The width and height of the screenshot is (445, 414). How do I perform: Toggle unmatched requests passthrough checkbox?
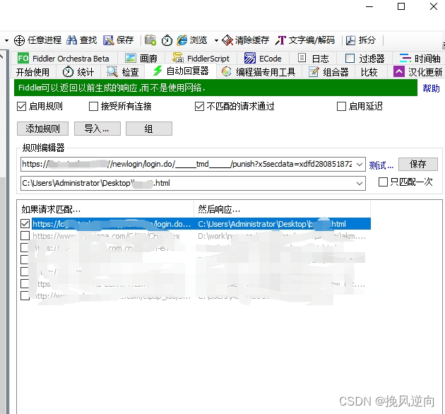(199, 107)
